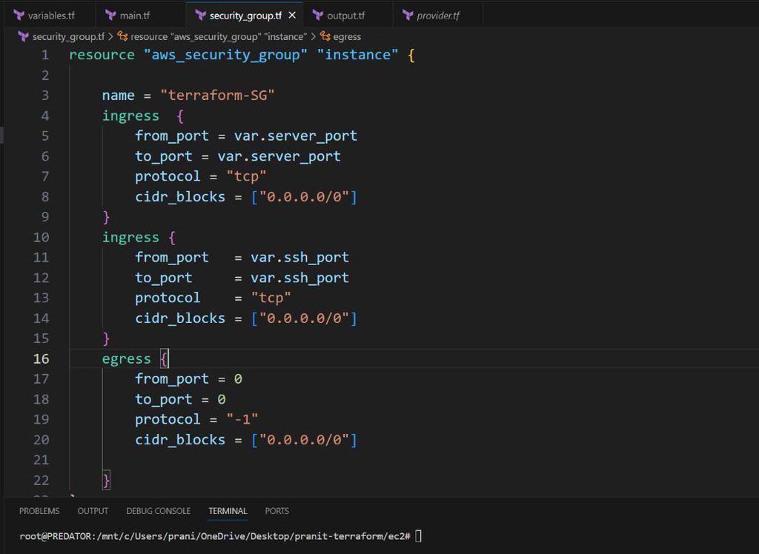Select the security_group.tf tab
Viewport: 759px width, 554px height.
tap(245, 16)
